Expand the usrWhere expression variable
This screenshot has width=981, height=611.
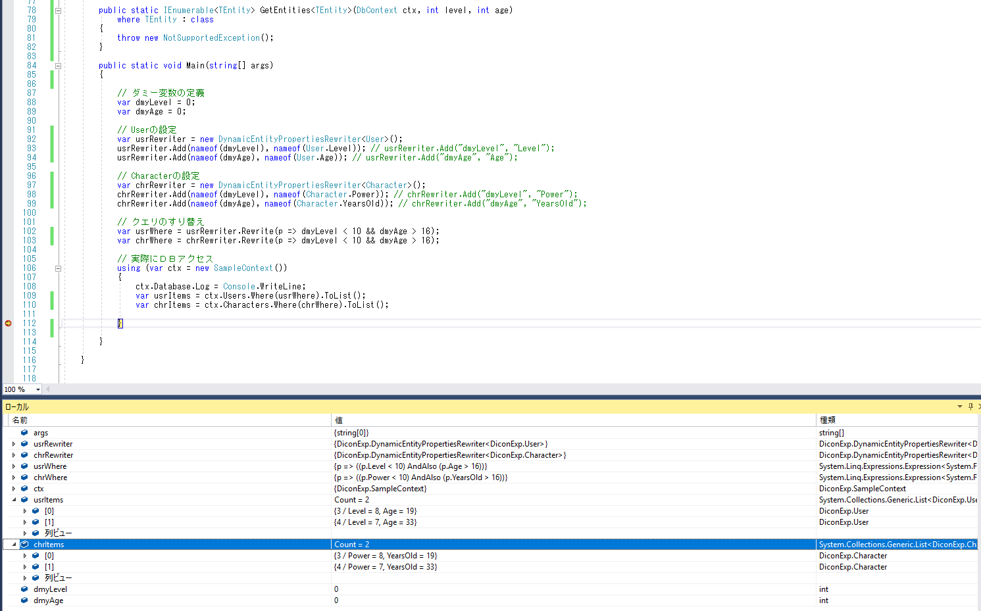point(14,466)
